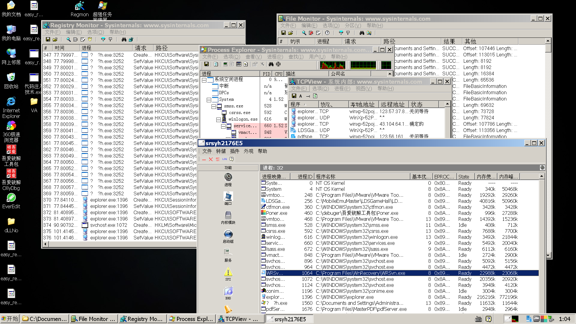
Task: Toggle clock icon in File Monitor toolbar
Action: pyautogui.click(x=327, y=33)
